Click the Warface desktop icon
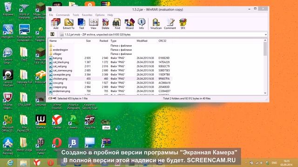Image resolution: width=298 pixels, height=167 pixels. click(41, 122)
